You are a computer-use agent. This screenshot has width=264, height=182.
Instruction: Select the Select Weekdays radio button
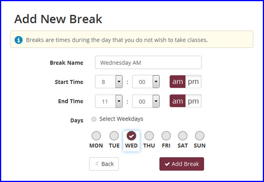click(94, 119)
